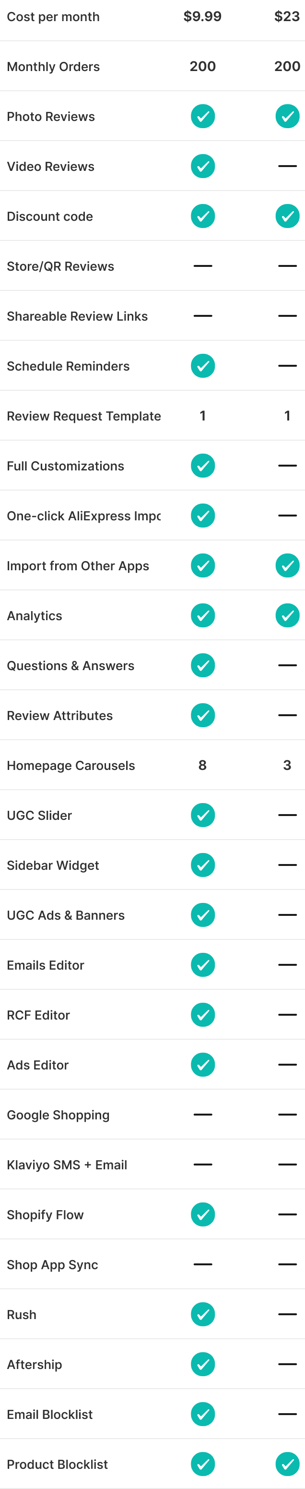Click the dash icon in Video Reviews row
Image resolution: width=305 pixels, height=1489 pixels.
[x=287, y=167]
